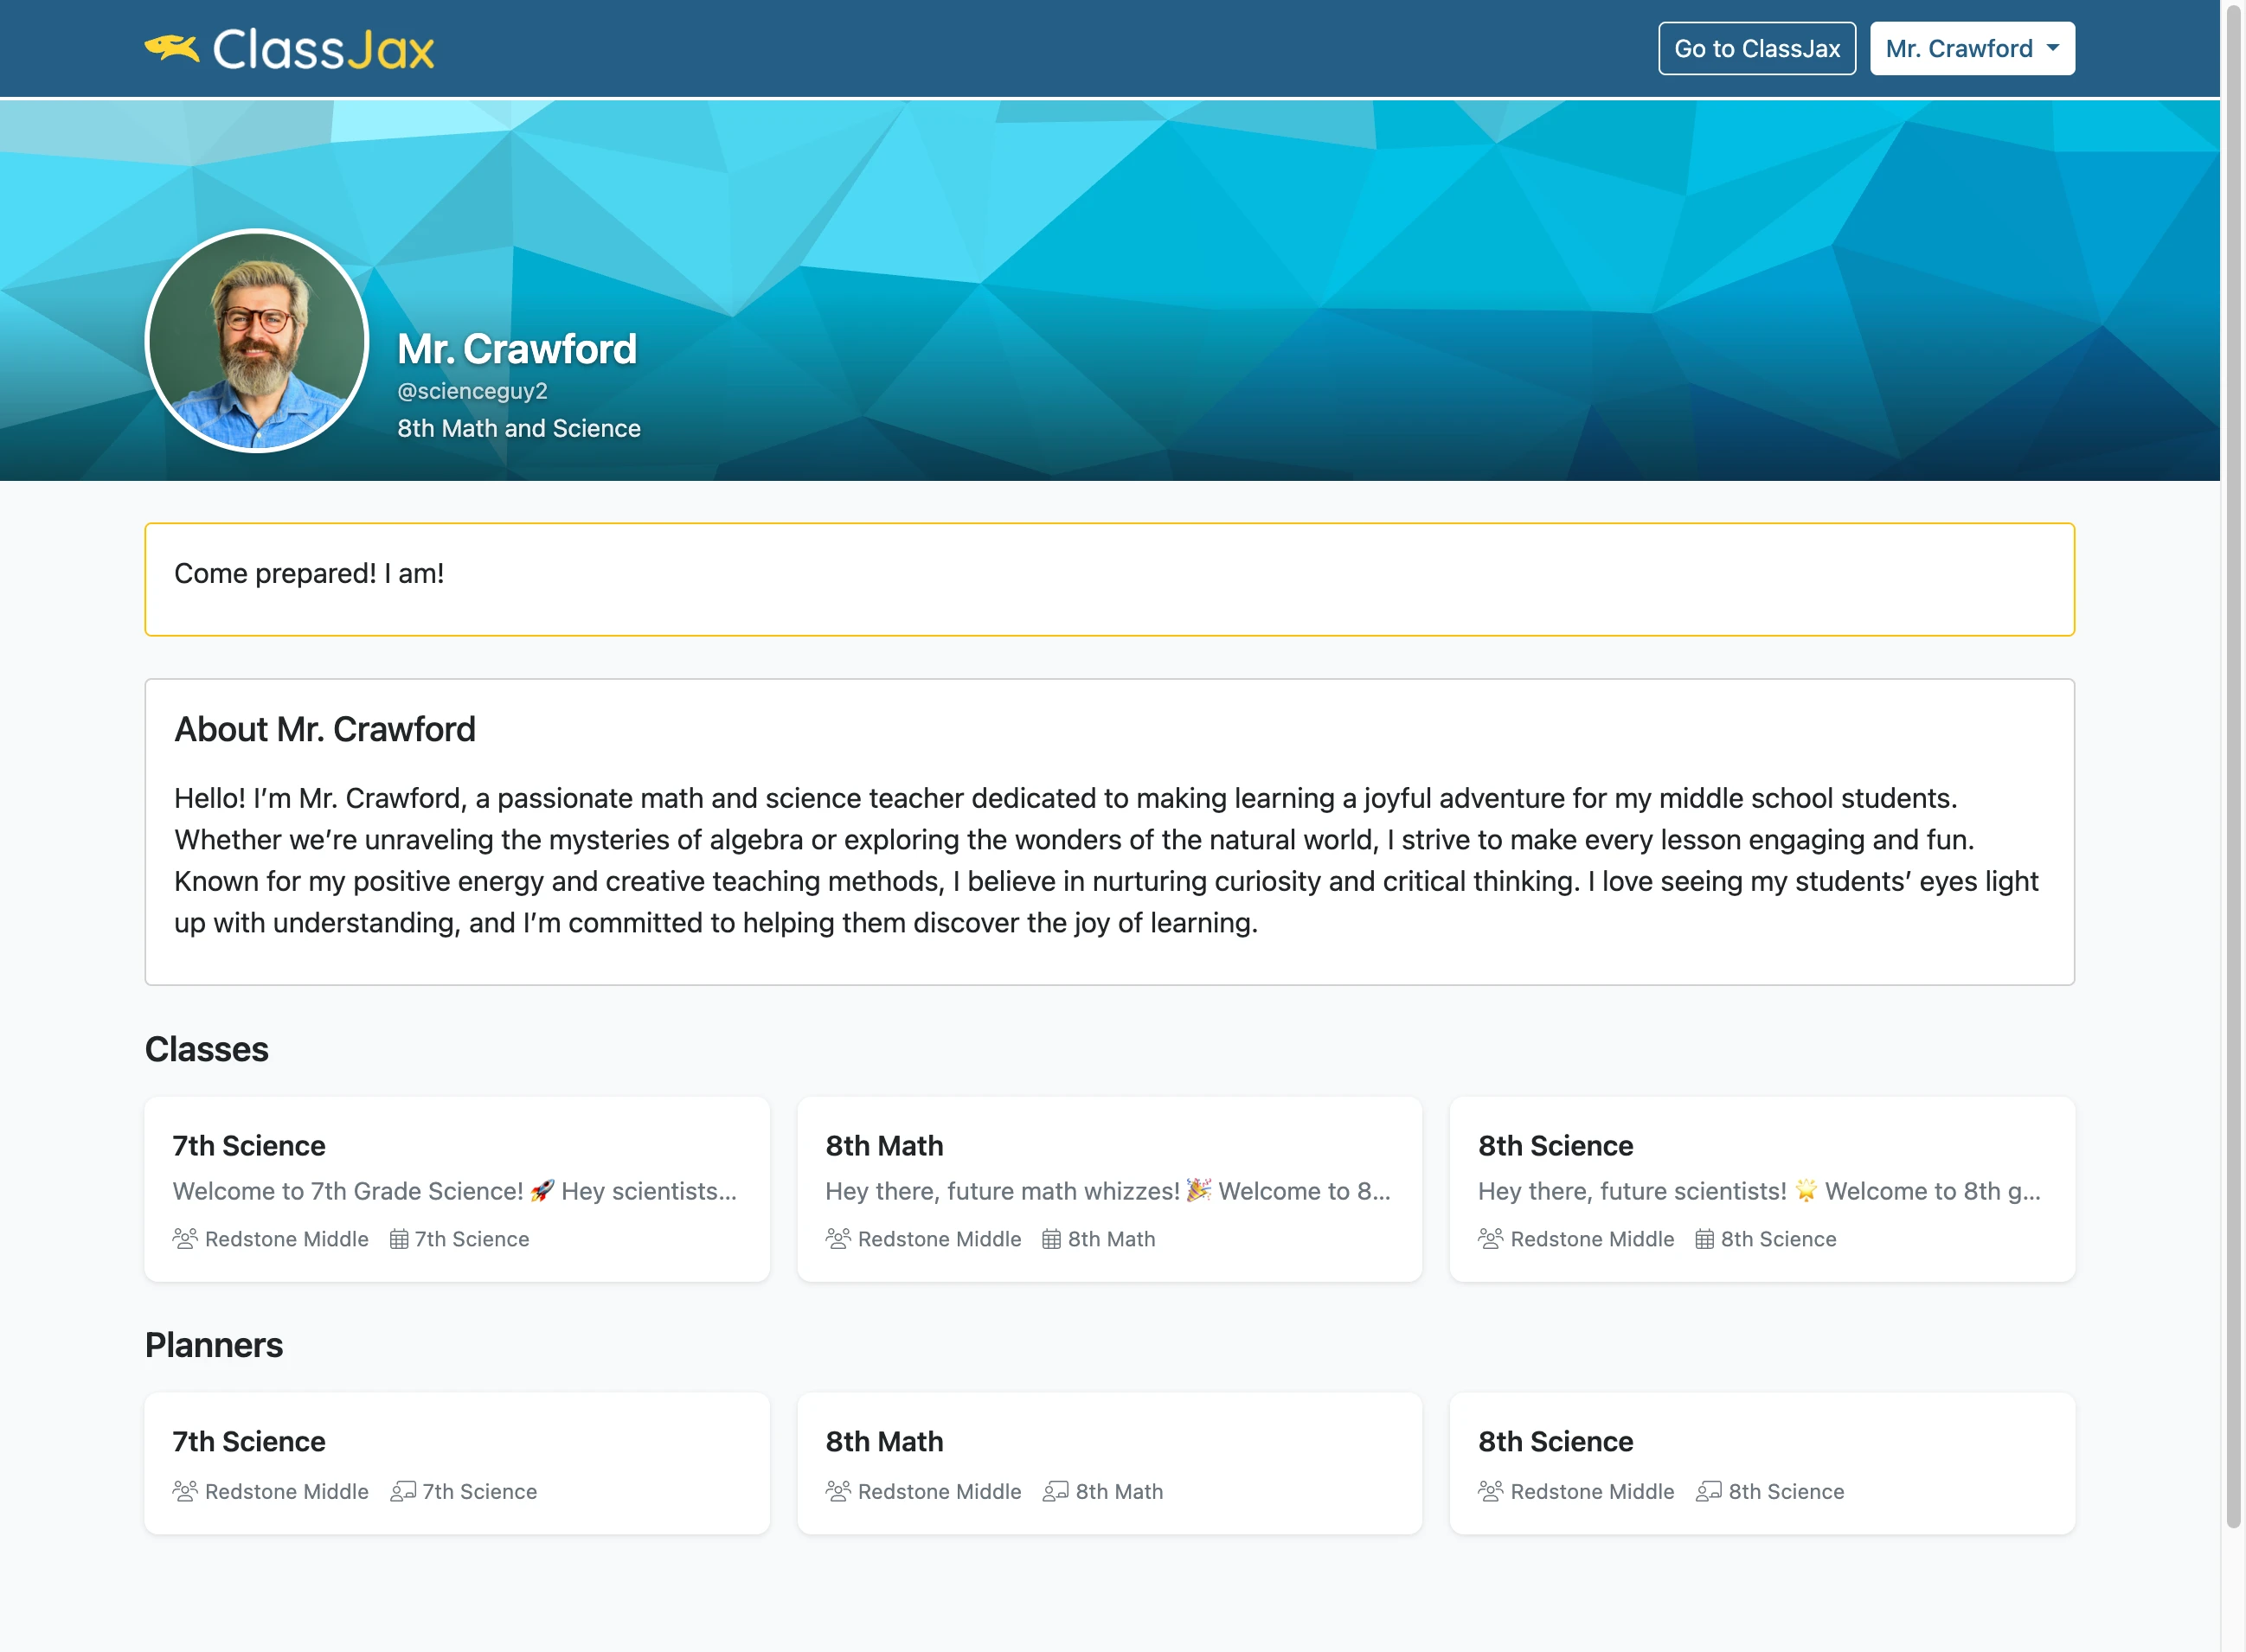The height and width of the screenshot is (1652, 2246).
Task: Click the ClassJax wordmark in header
Action: [x=323, y=49]
